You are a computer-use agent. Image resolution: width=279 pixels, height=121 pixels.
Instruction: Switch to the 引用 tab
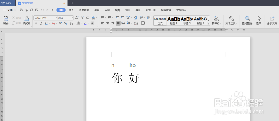[97, 10]
